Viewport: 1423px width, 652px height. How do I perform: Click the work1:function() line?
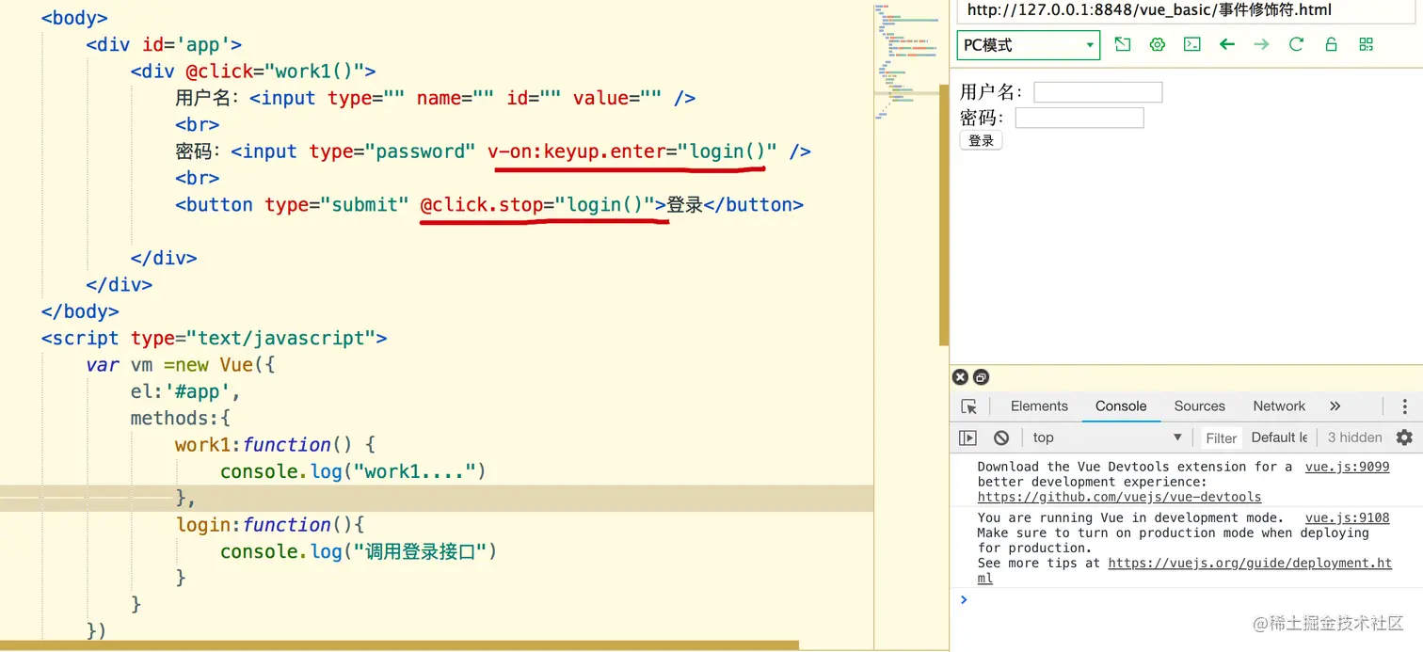pos(276,444)
